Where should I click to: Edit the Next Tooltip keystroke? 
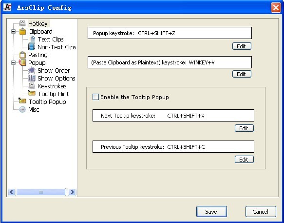tap(244, 128)
